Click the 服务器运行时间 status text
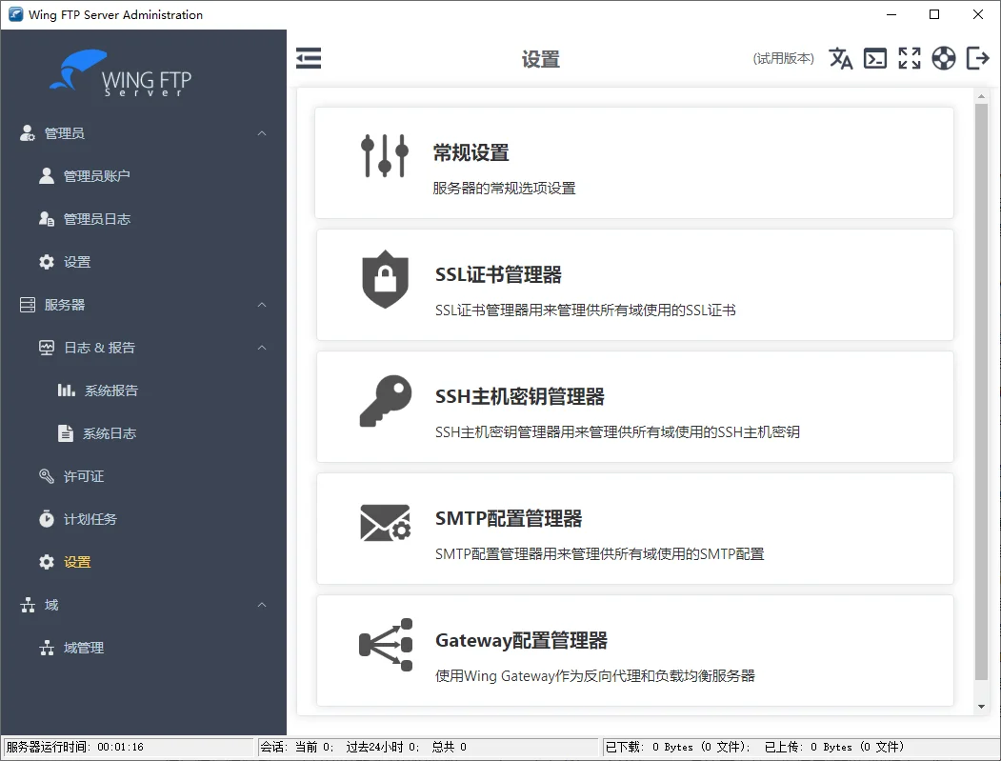 pos(74,747)
